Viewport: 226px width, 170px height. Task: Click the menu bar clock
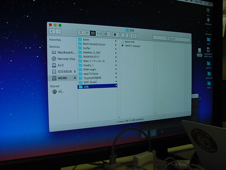[198, 2]
